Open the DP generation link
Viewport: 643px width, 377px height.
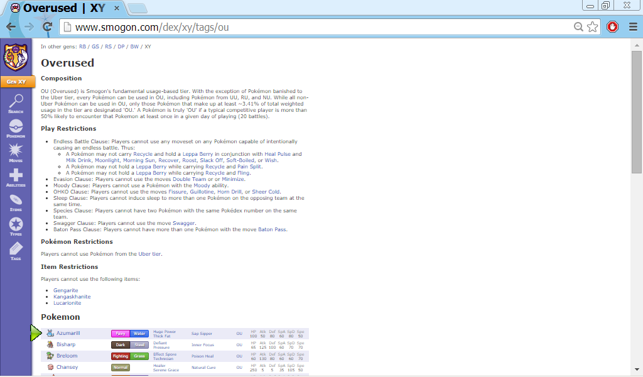point(121,46)
